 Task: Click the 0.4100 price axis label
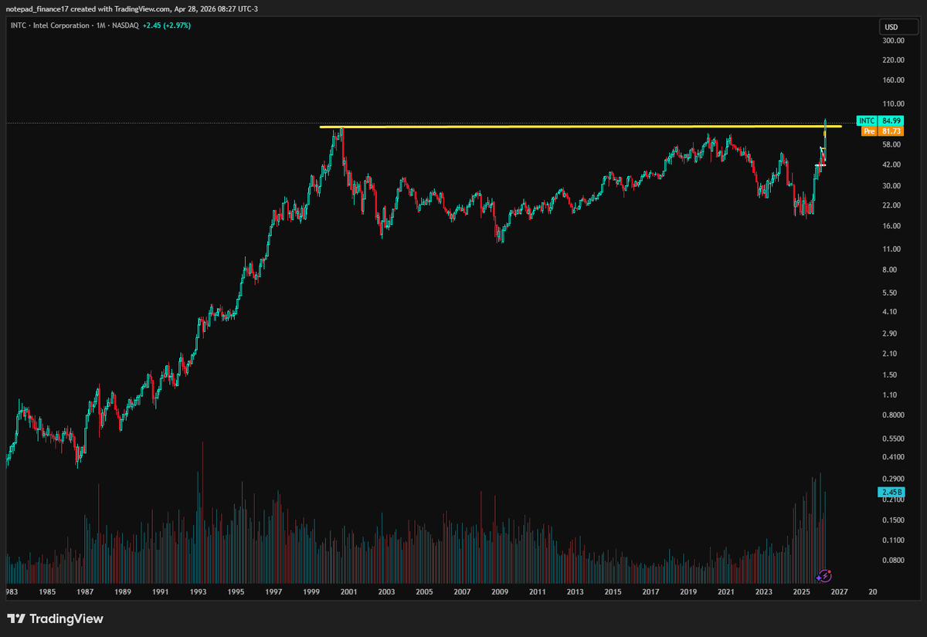click(893, 456)
